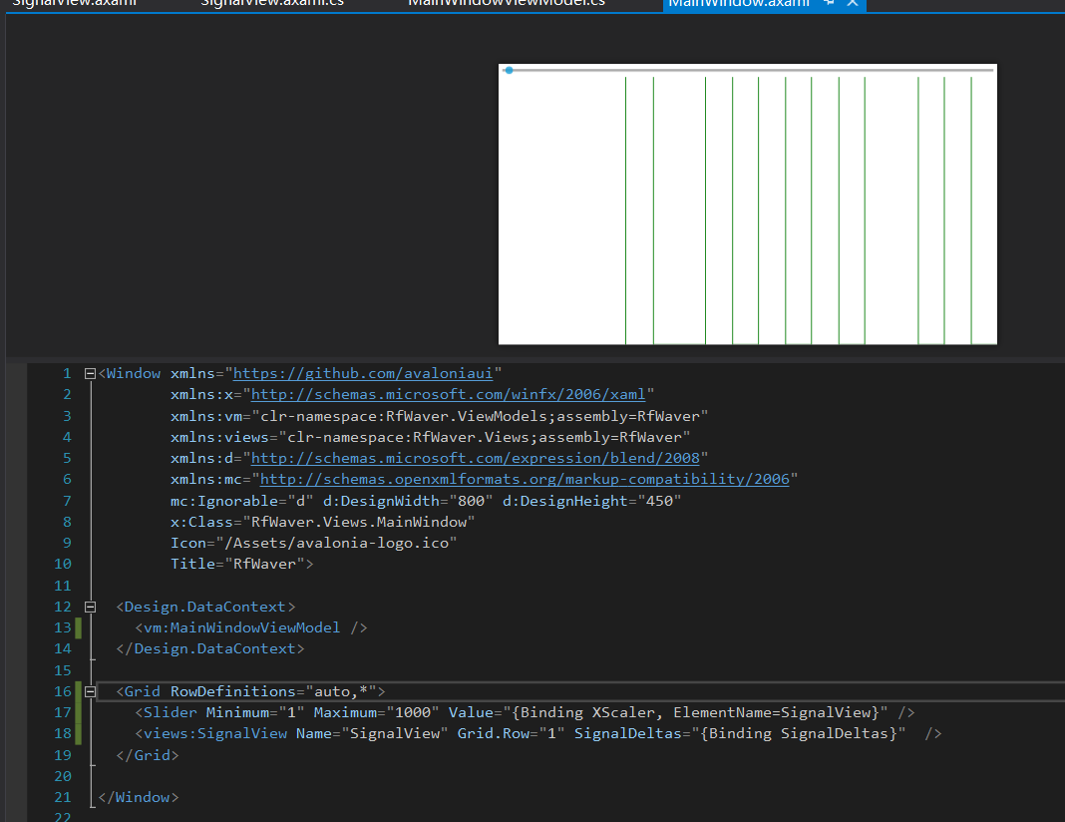Switch to the SignalView.axaml tab
The image size is (1065, 822).
pos(75,3)
